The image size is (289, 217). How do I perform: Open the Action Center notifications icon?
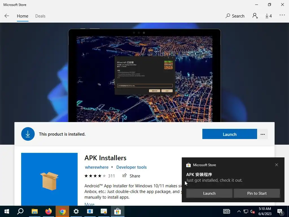[x=280, y=212]
